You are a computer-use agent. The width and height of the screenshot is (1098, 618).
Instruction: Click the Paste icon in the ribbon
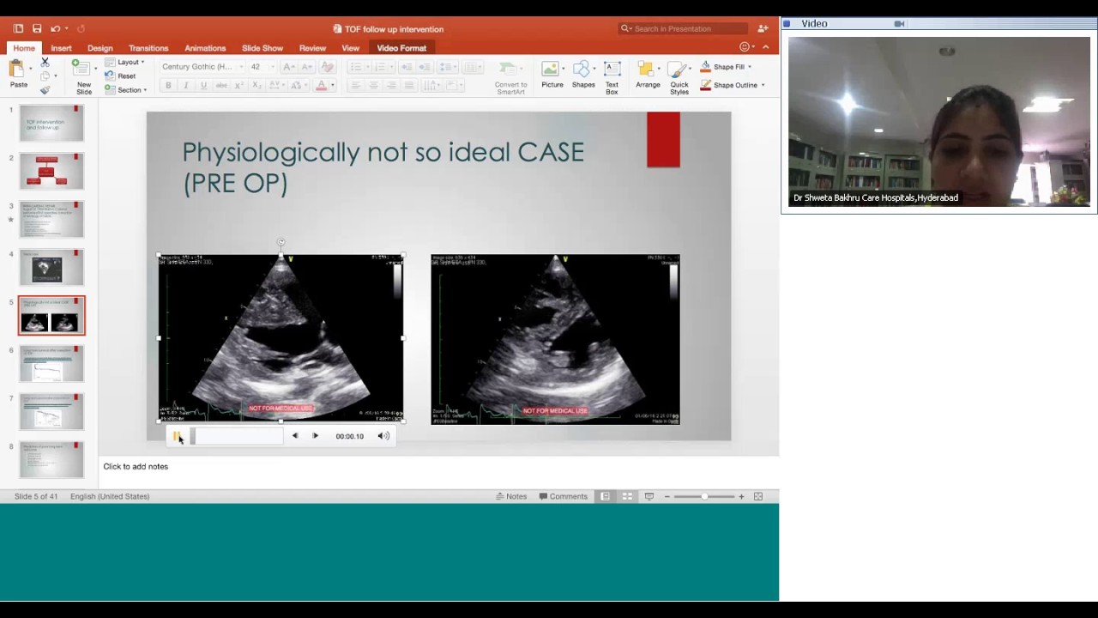pyautogui.click(x=17, y=70)
